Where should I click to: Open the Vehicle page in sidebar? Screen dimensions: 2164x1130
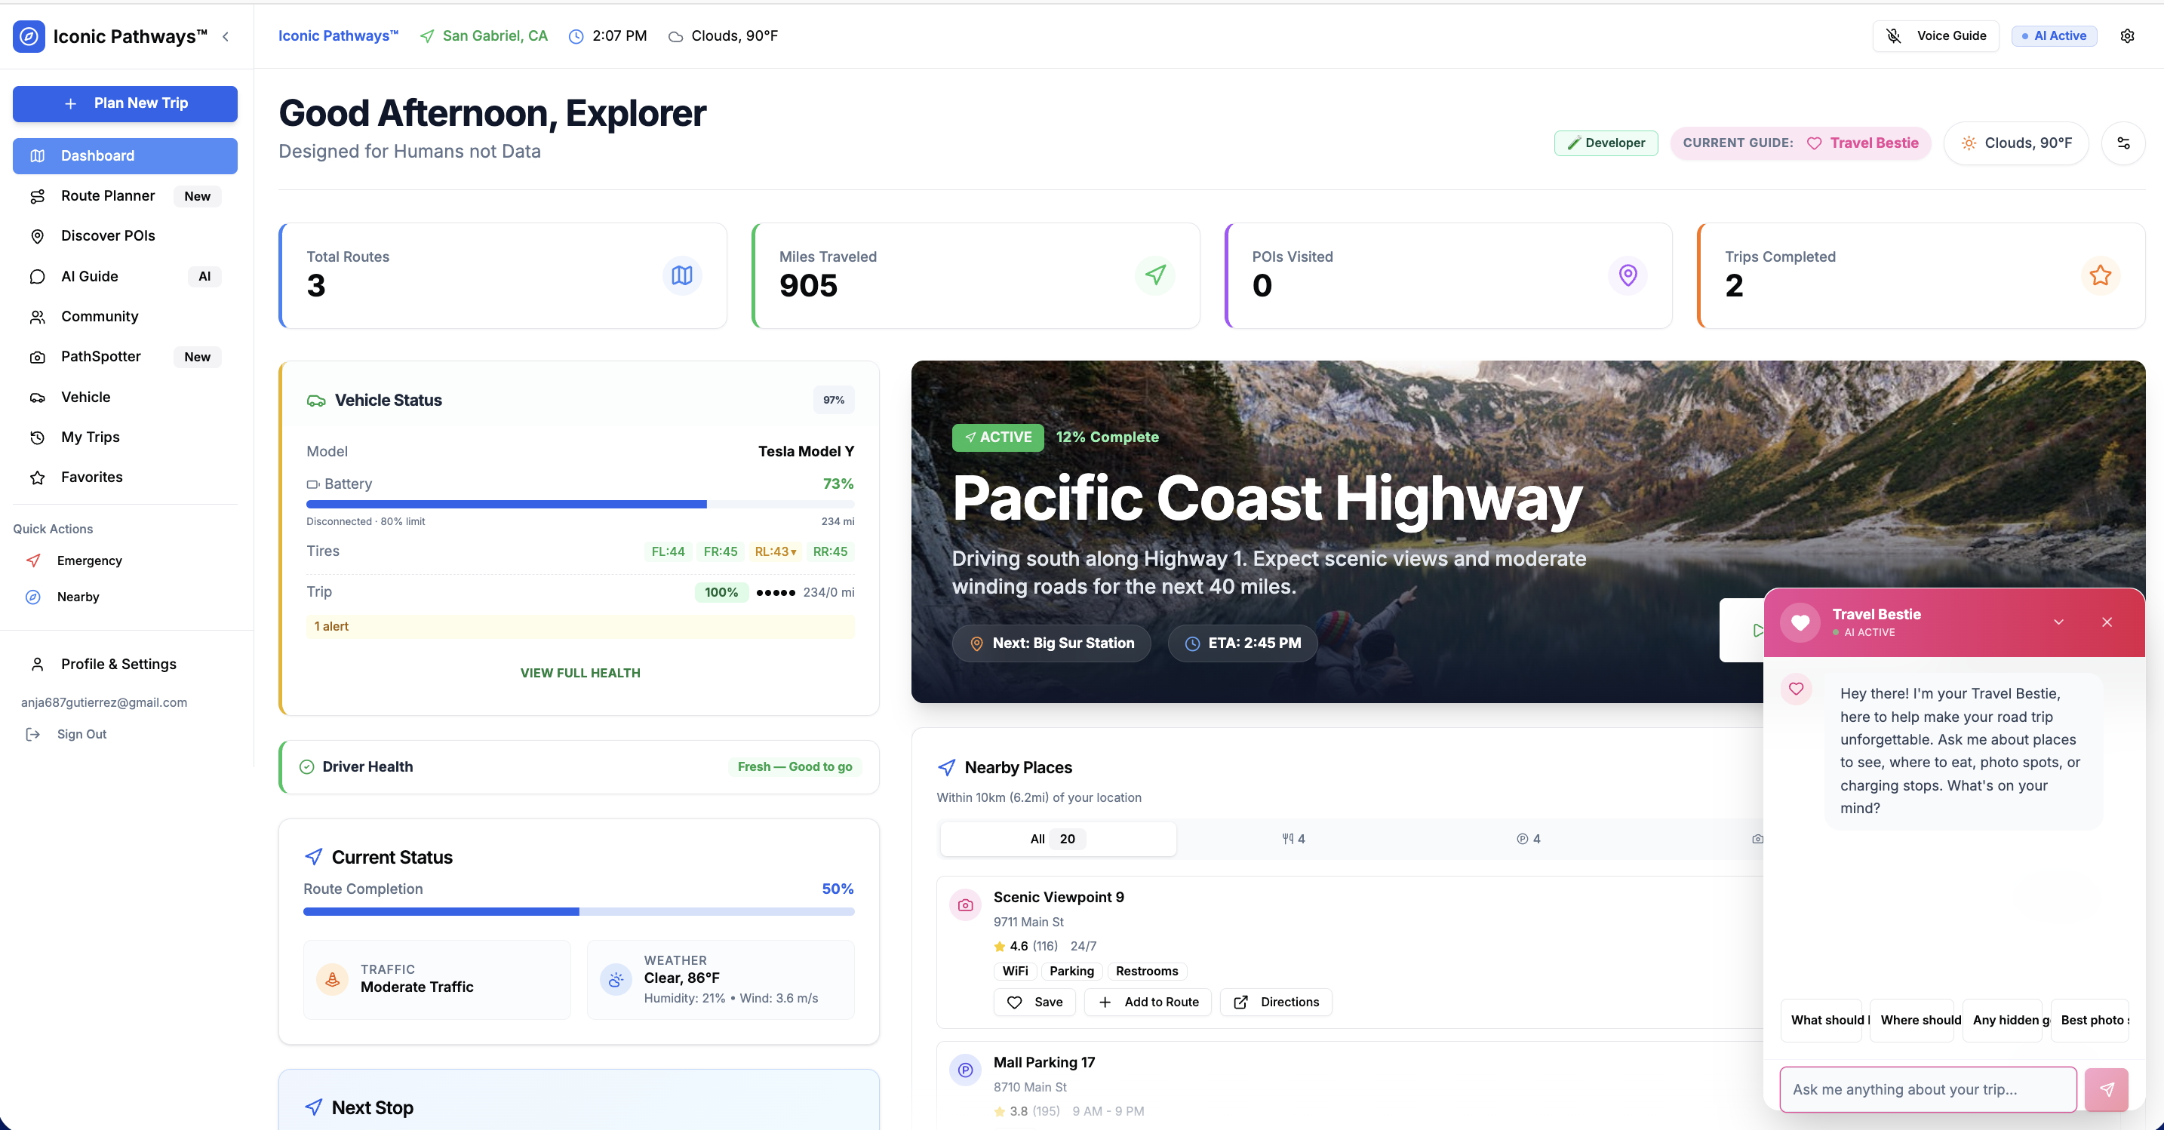coord(125,398)
